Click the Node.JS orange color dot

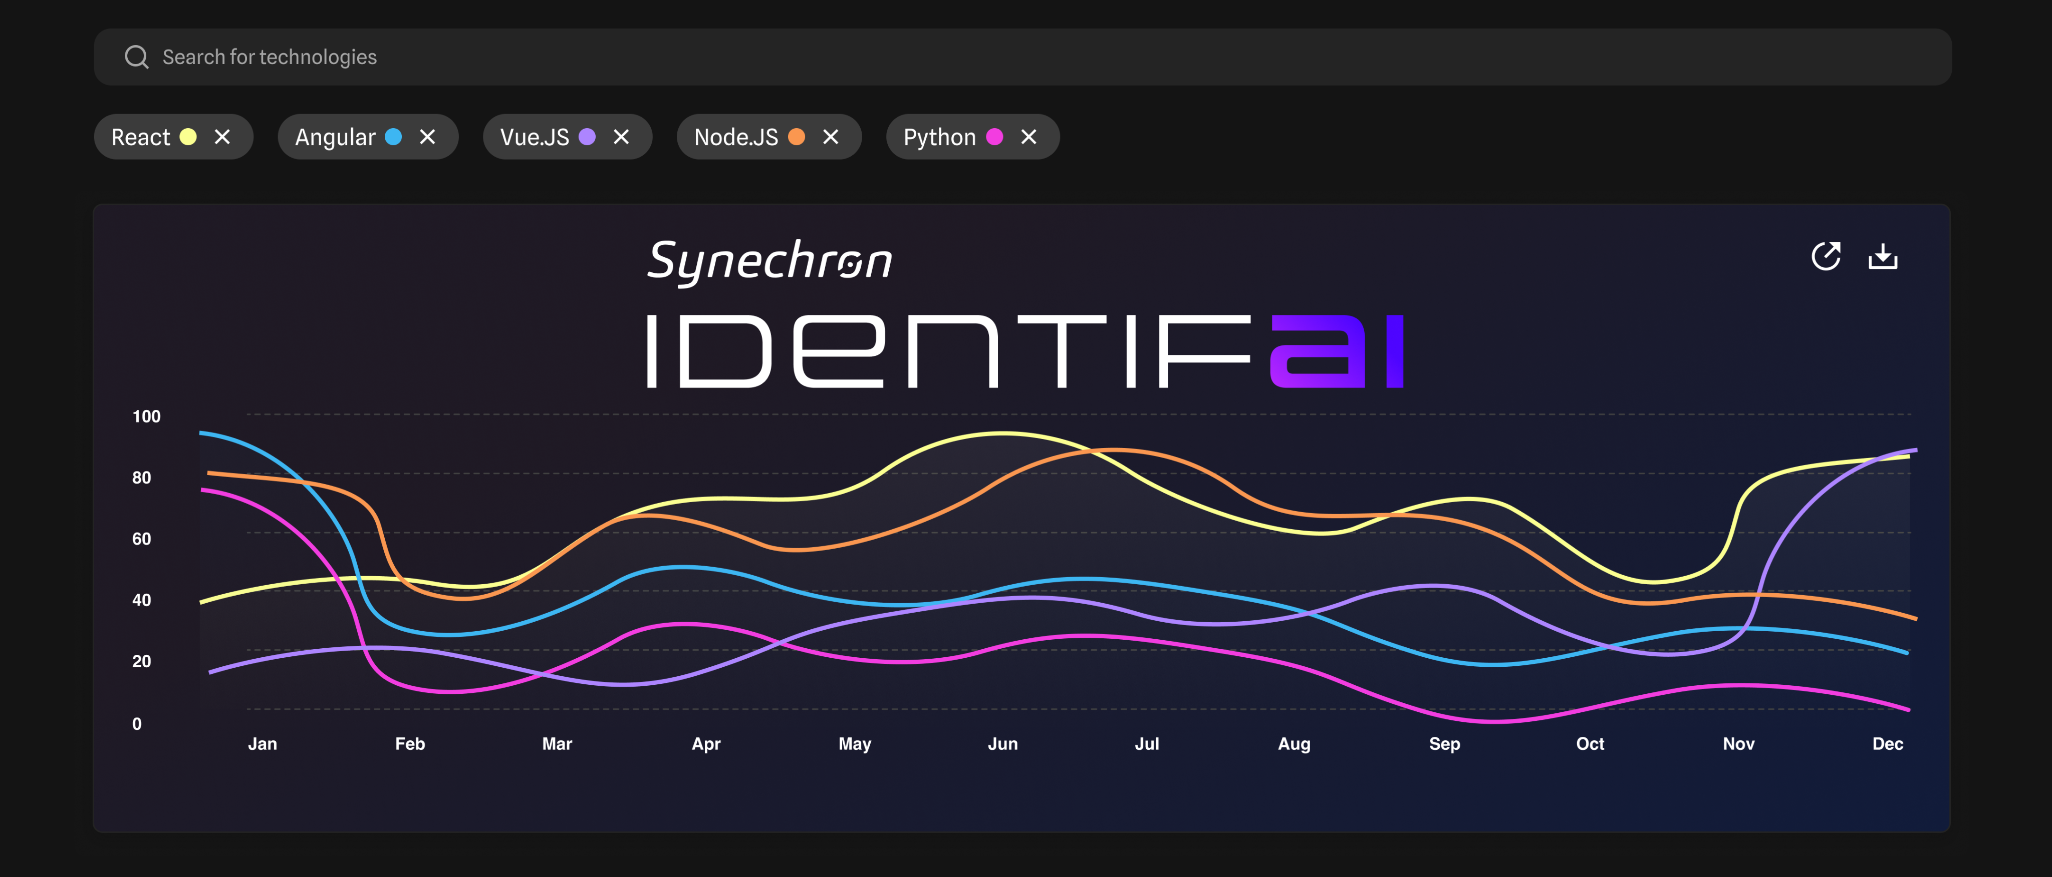click(797, 137)
